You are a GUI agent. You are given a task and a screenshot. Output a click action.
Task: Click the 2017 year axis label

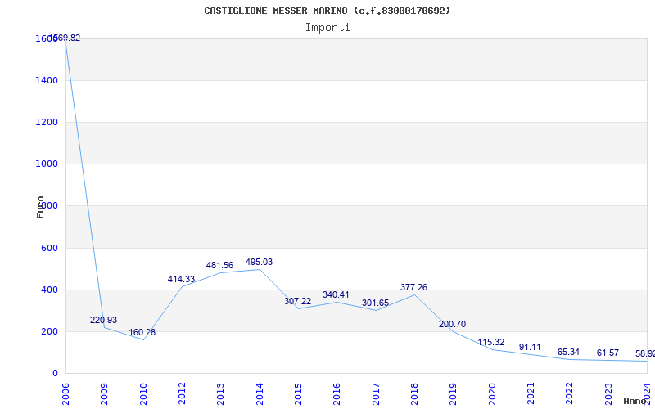click(x=376, y=394)
